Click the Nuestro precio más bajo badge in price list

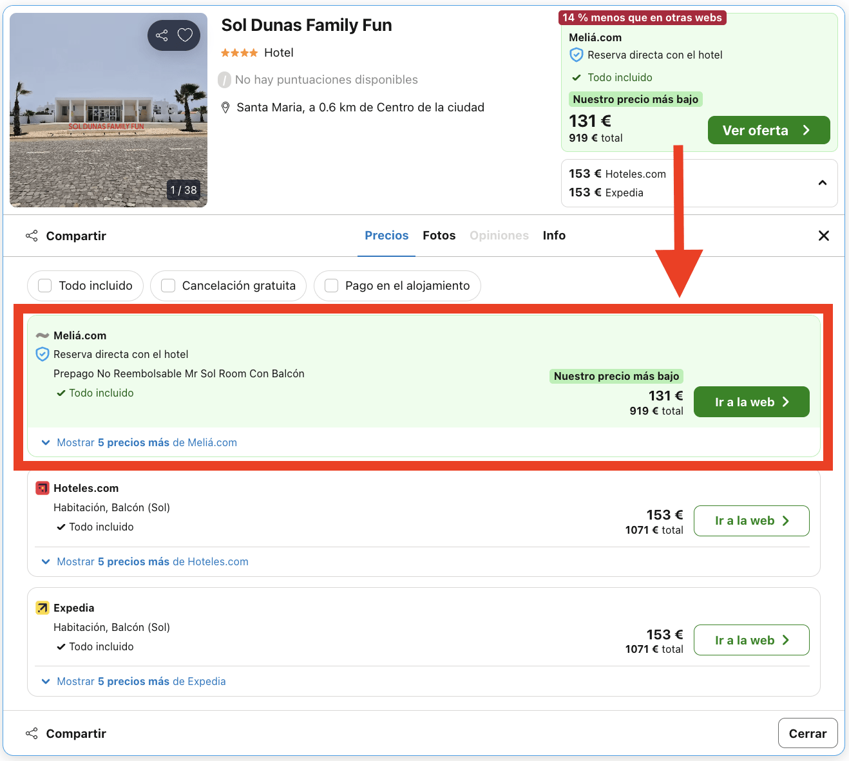tap(616, 376)
